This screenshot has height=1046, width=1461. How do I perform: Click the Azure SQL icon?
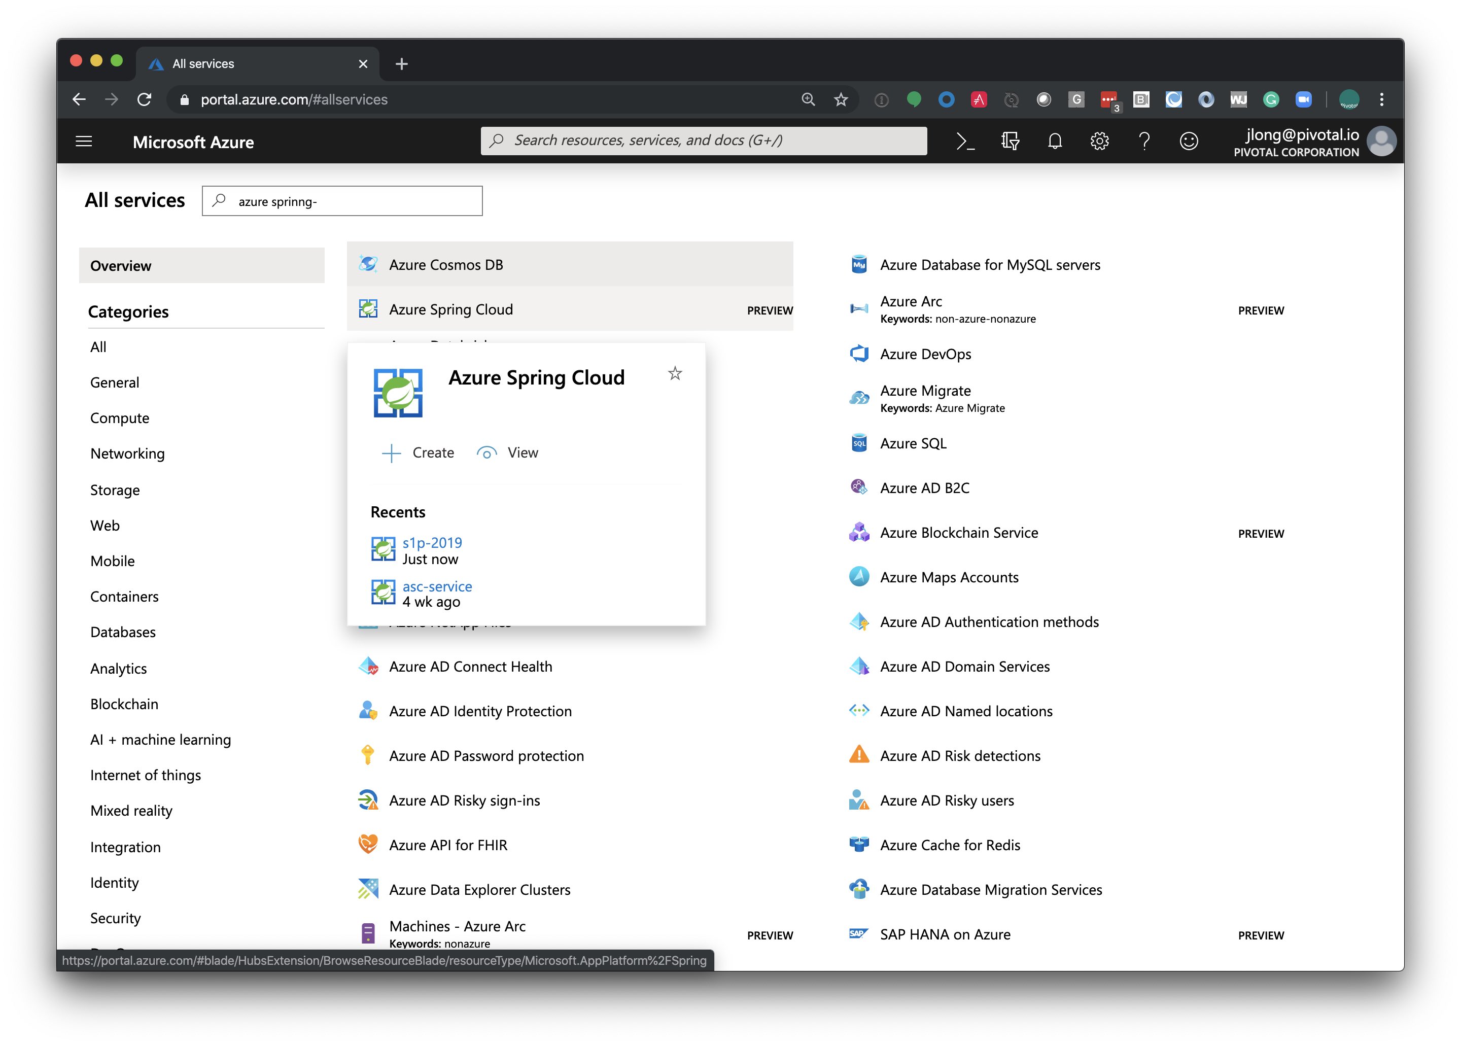[x=859, y=443]
